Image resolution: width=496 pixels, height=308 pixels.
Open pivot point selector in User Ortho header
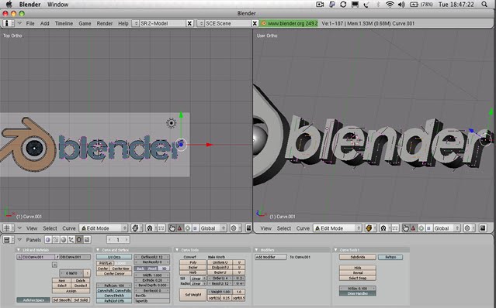pos(386,228)
